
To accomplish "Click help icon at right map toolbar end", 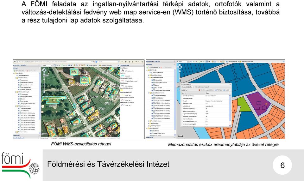I will point(283,62).
